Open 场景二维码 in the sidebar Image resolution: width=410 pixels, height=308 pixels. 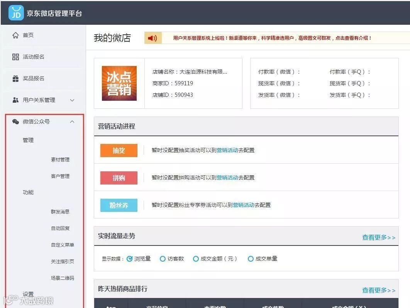pos(63,278)
